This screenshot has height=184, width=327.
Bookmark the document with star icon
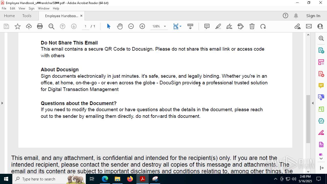[x=18, y=26]
